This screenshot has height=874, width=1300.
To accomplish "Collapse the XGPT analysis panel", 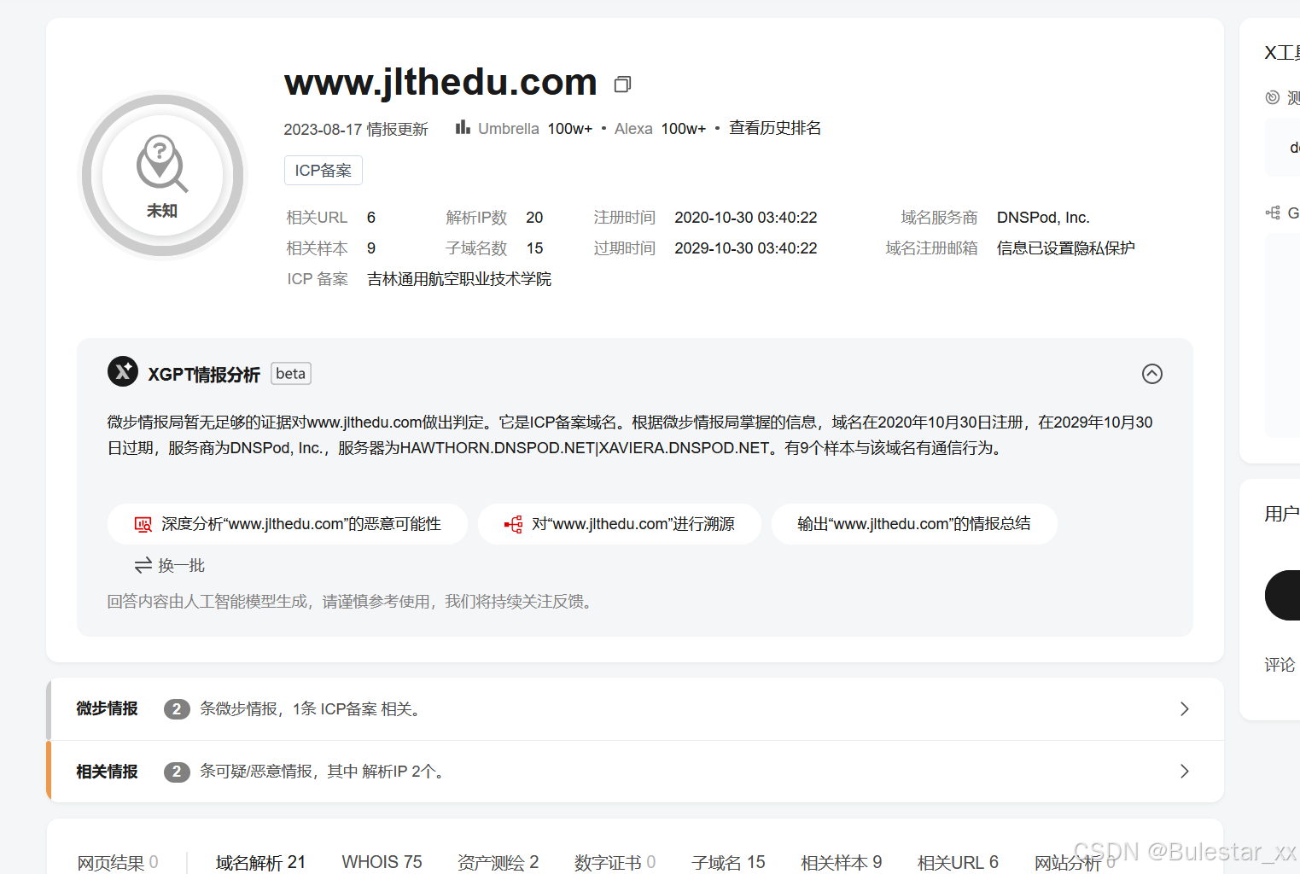I will pos(1151,374).
